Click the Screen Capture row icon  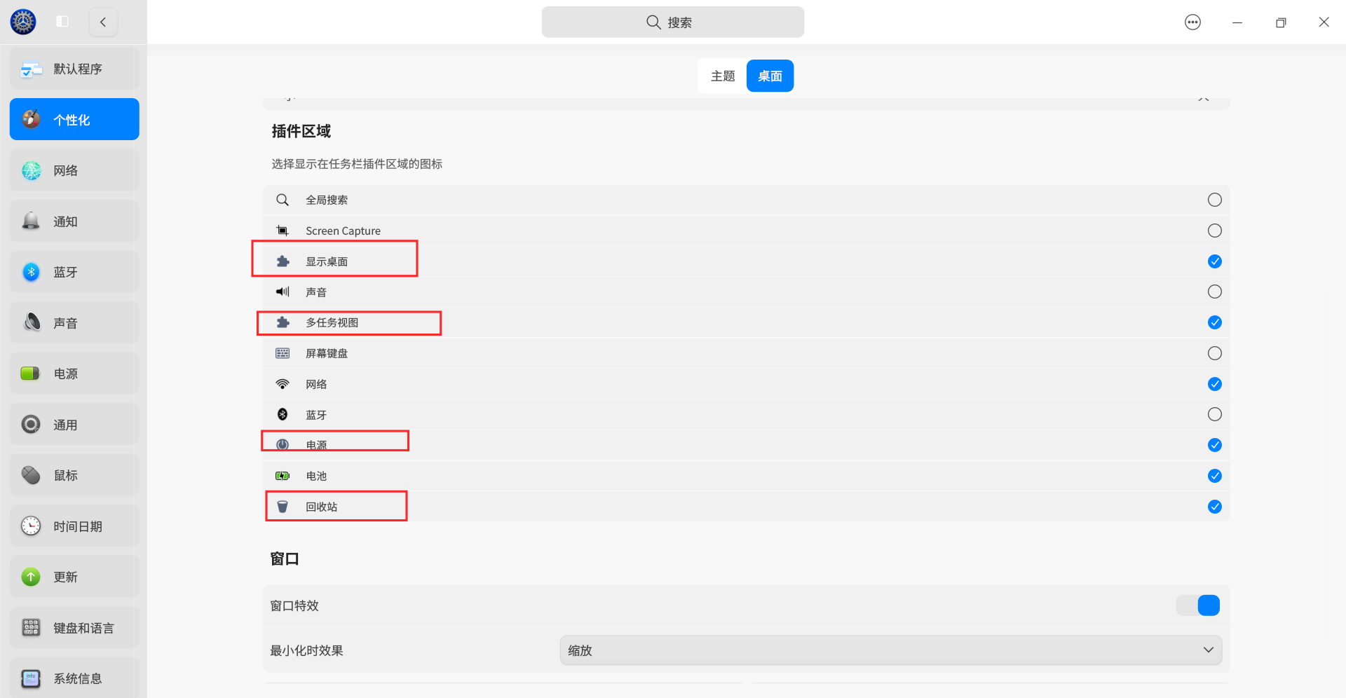283,231
